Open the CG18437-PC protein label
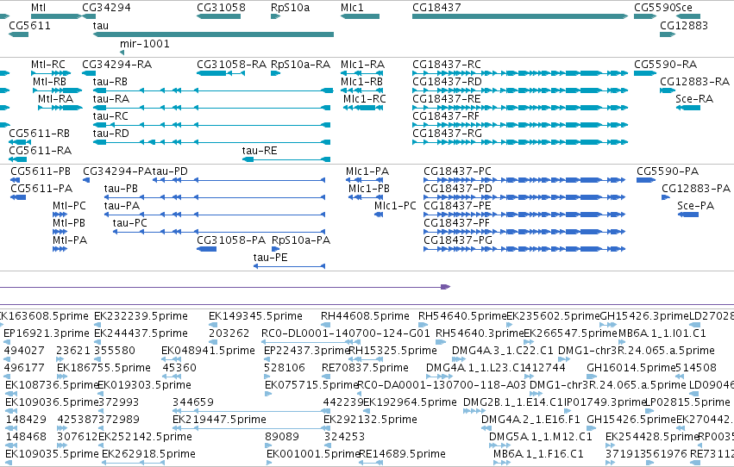Screen dimensions: 734x467 [458, 171]
